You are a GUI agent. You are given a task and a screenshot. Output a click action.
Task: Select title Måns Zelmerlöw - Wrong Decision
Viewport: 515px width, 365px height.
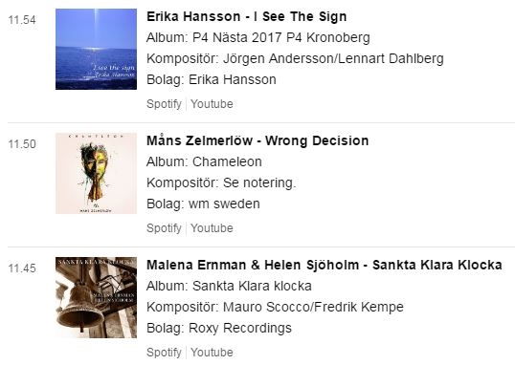point(257,140)
